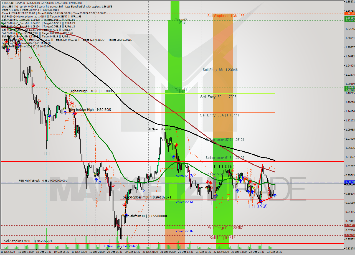This screenshot has width=355, height=255.
Task: Click the '23 Dec 05:30' time axis label
Action: (275, 252)
